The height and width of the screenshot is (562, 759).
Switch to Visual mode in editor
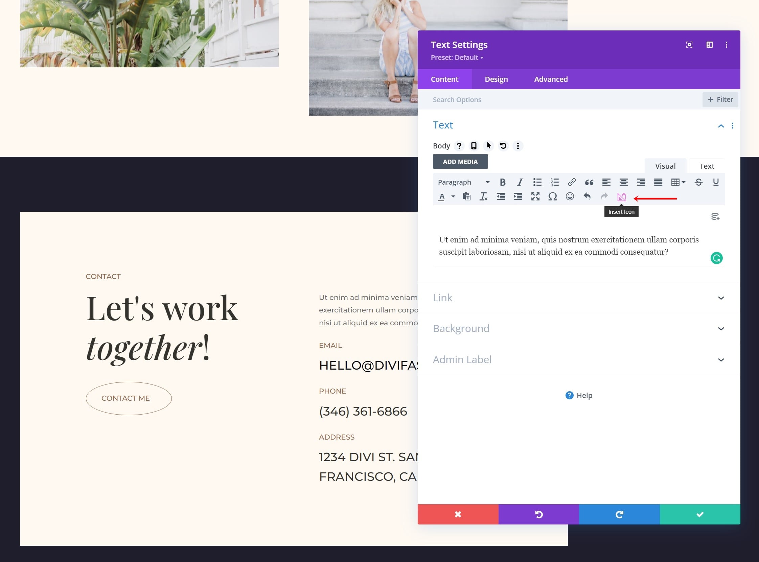pyautogui.click(x=665, y=166)
